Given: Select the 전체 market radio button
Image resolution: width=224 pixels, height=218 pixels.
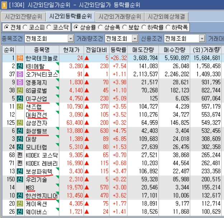Looking at the screenshot, I should (6, 27).
